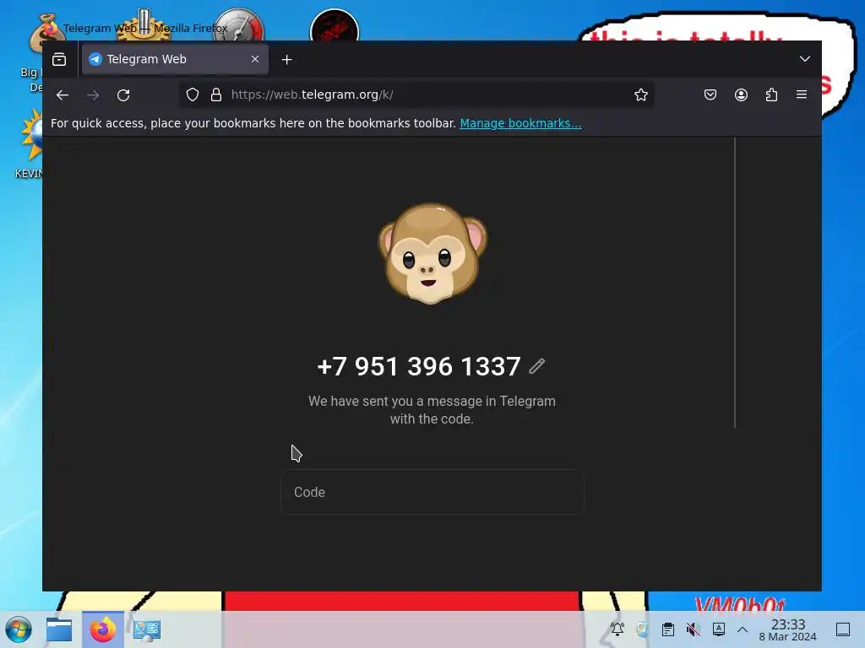Open the clipboard tray icon
The width and height of the screenshot is (865, 648).
(x=667, y=629)
